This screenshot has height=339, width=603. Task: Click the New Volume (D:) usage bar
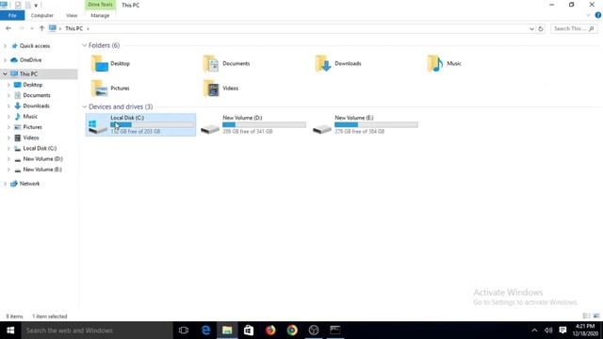(264, 124)
